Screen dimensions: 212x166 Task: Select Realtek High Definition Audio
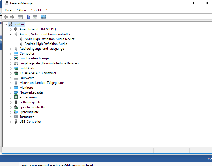coord(46,44)
